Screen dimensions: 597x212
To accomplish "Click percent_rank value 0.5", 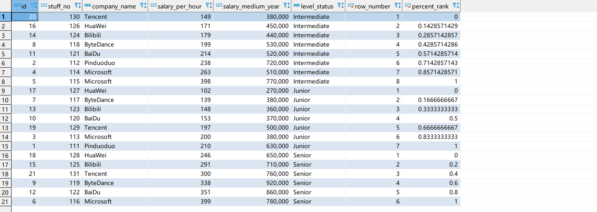I will tap(431, 118).
